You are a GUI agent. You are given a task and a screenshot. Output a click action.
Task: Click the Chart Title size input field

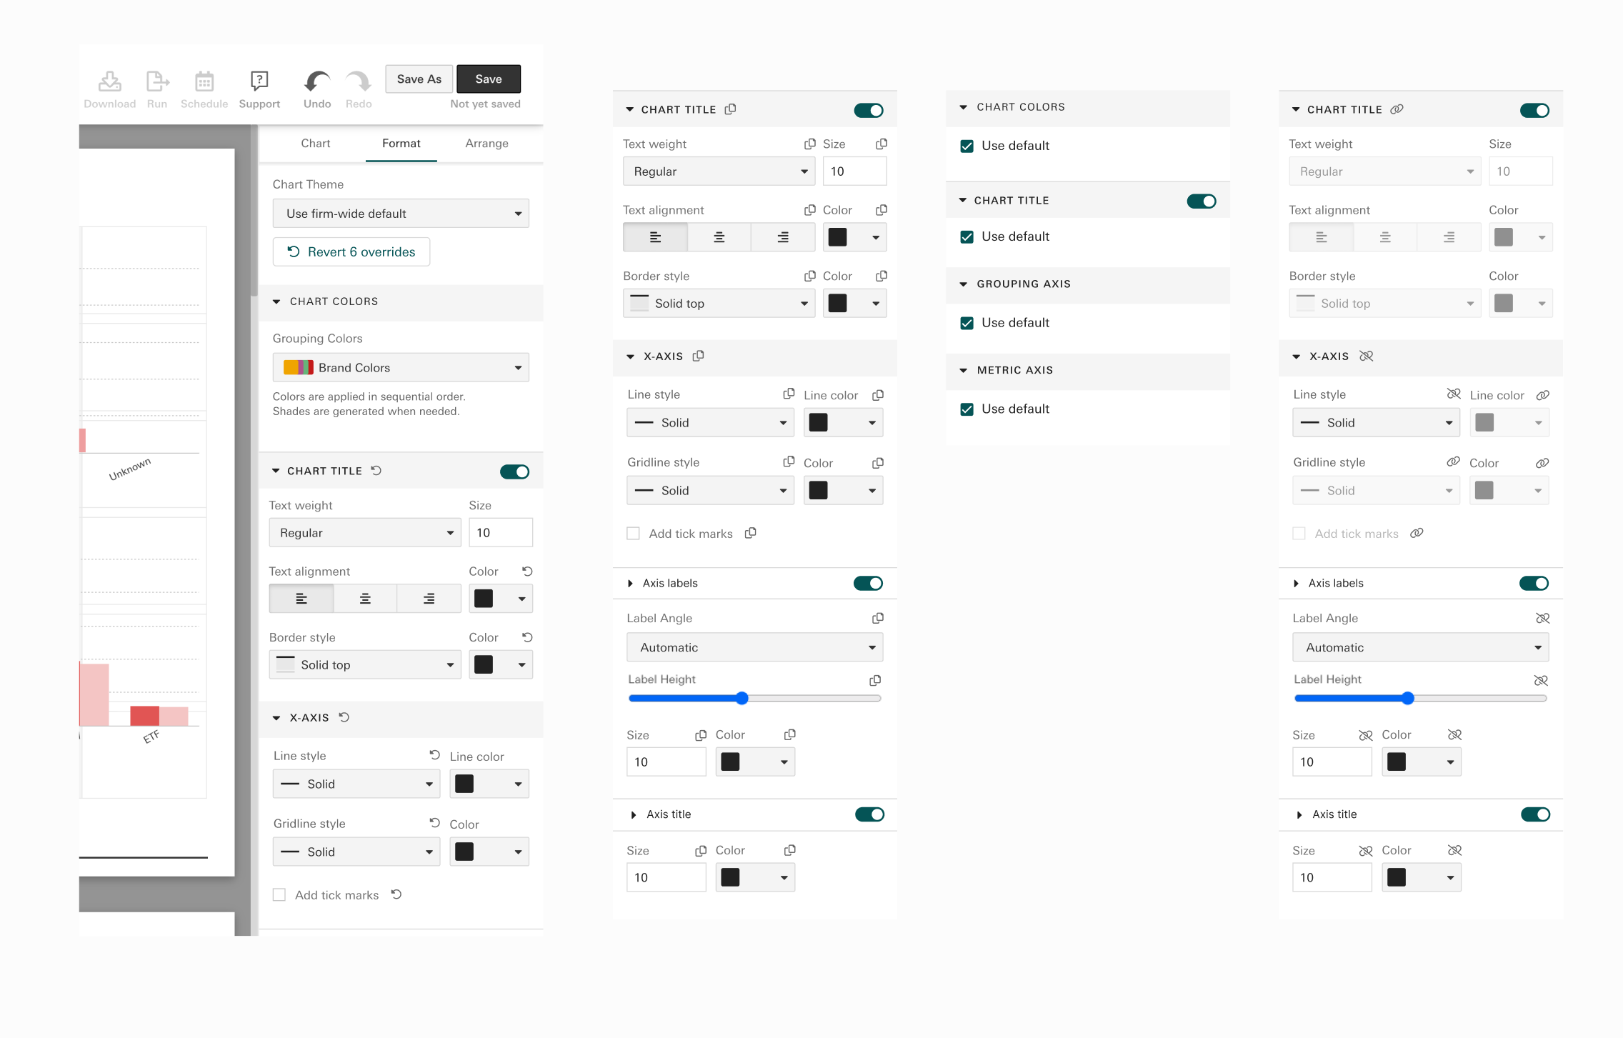500,533
